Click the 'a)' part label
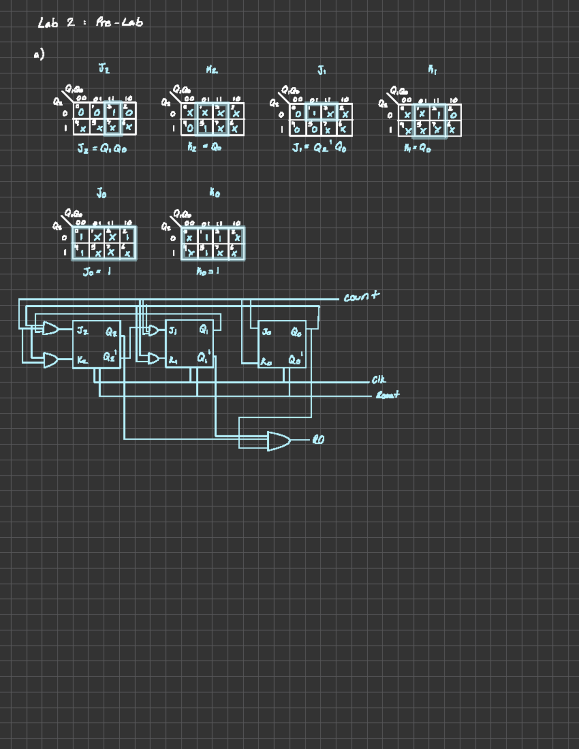The image size is (579, 749). tap(39, 54)
